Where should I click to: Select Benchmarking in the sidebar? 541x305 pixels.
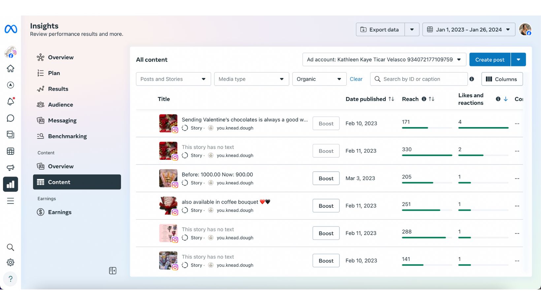tap(67, 136)
